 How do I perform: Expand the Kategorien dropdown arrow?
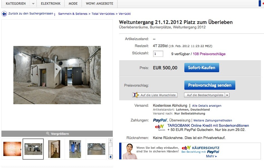(33, 4)
